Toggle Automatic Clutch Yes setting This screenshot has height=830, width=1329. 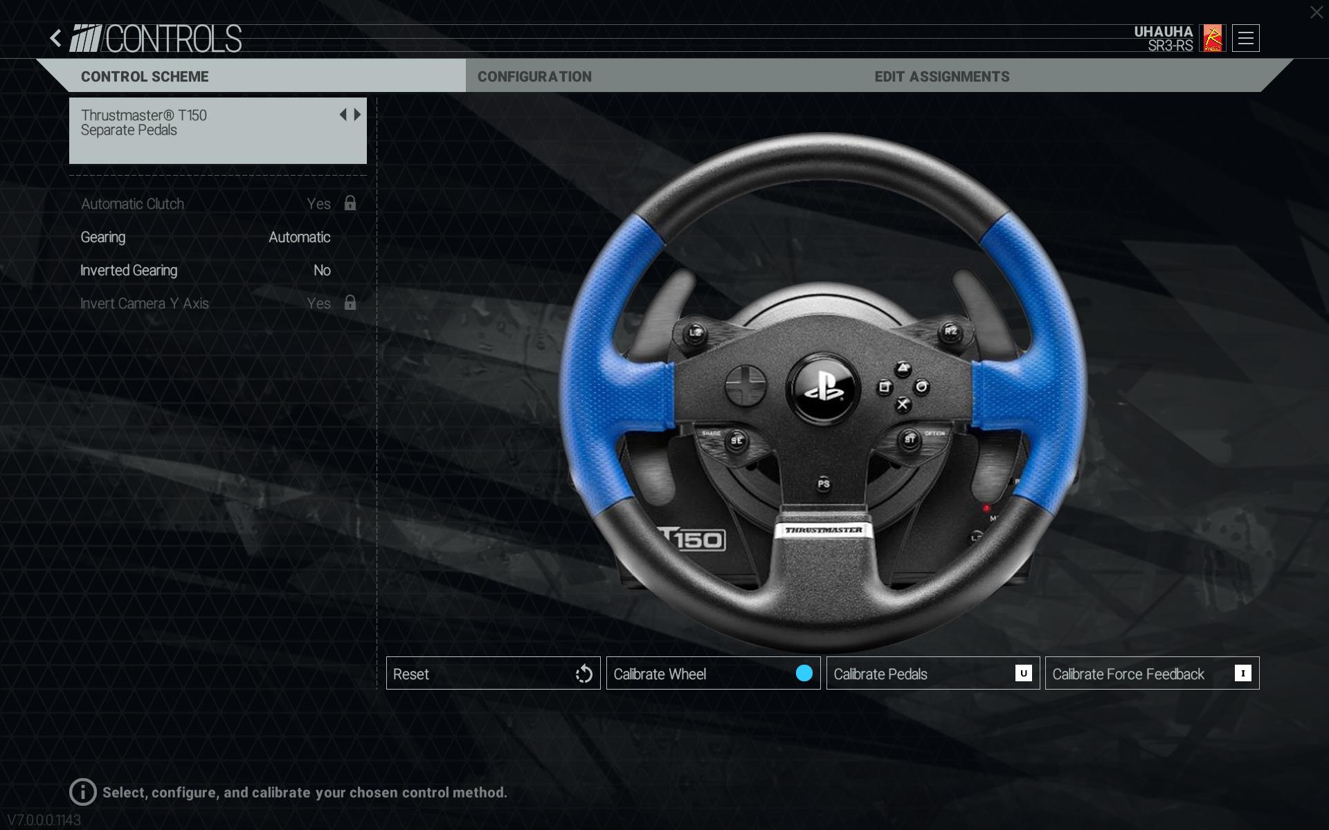[x=318, y=204]
